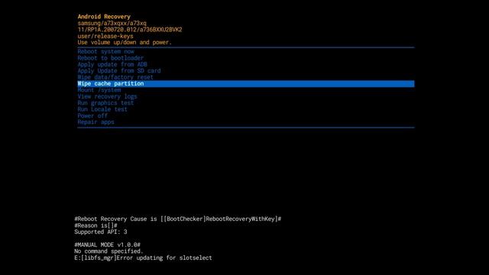Screen dimensions: 489x275
Task: Click 'E:[libfs_mgr]Error updating for slotselect' line
Action: pyautogui.click(x=143, y=258)
